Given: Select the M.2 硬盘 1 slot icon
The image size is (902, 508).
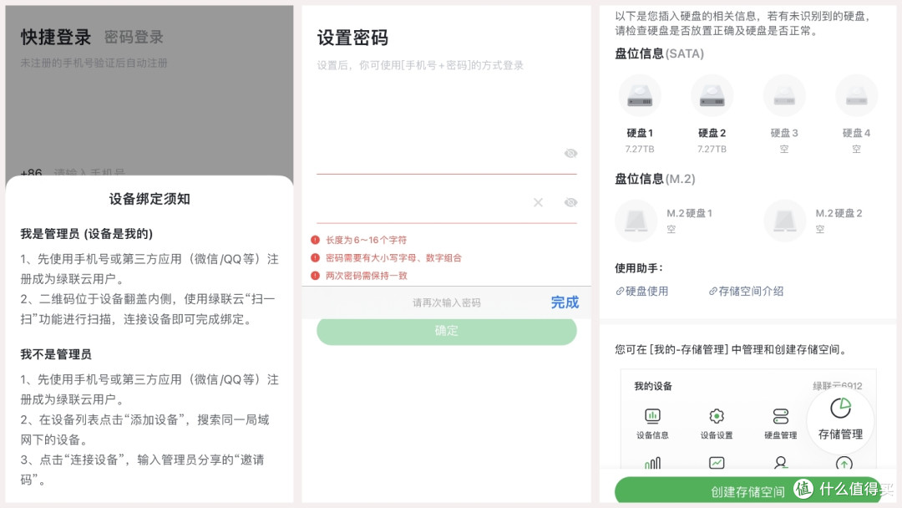Looking at the screenshot, I should (636, 221).
